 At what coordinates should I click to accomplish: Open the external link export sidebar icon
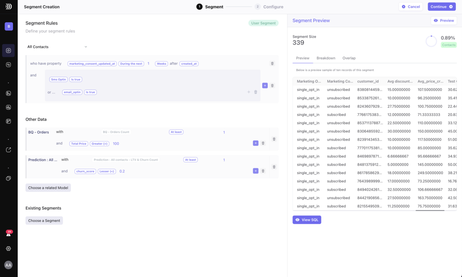pyautogui.click(x=9, y=150)
